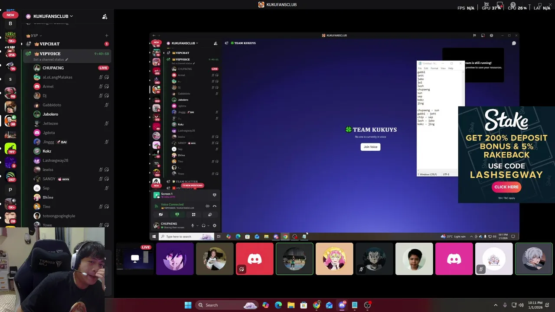Viewport: 555px width, 312px height.
Task: Open headphone options arrow in shared Discord
Action: click(208, 226)
